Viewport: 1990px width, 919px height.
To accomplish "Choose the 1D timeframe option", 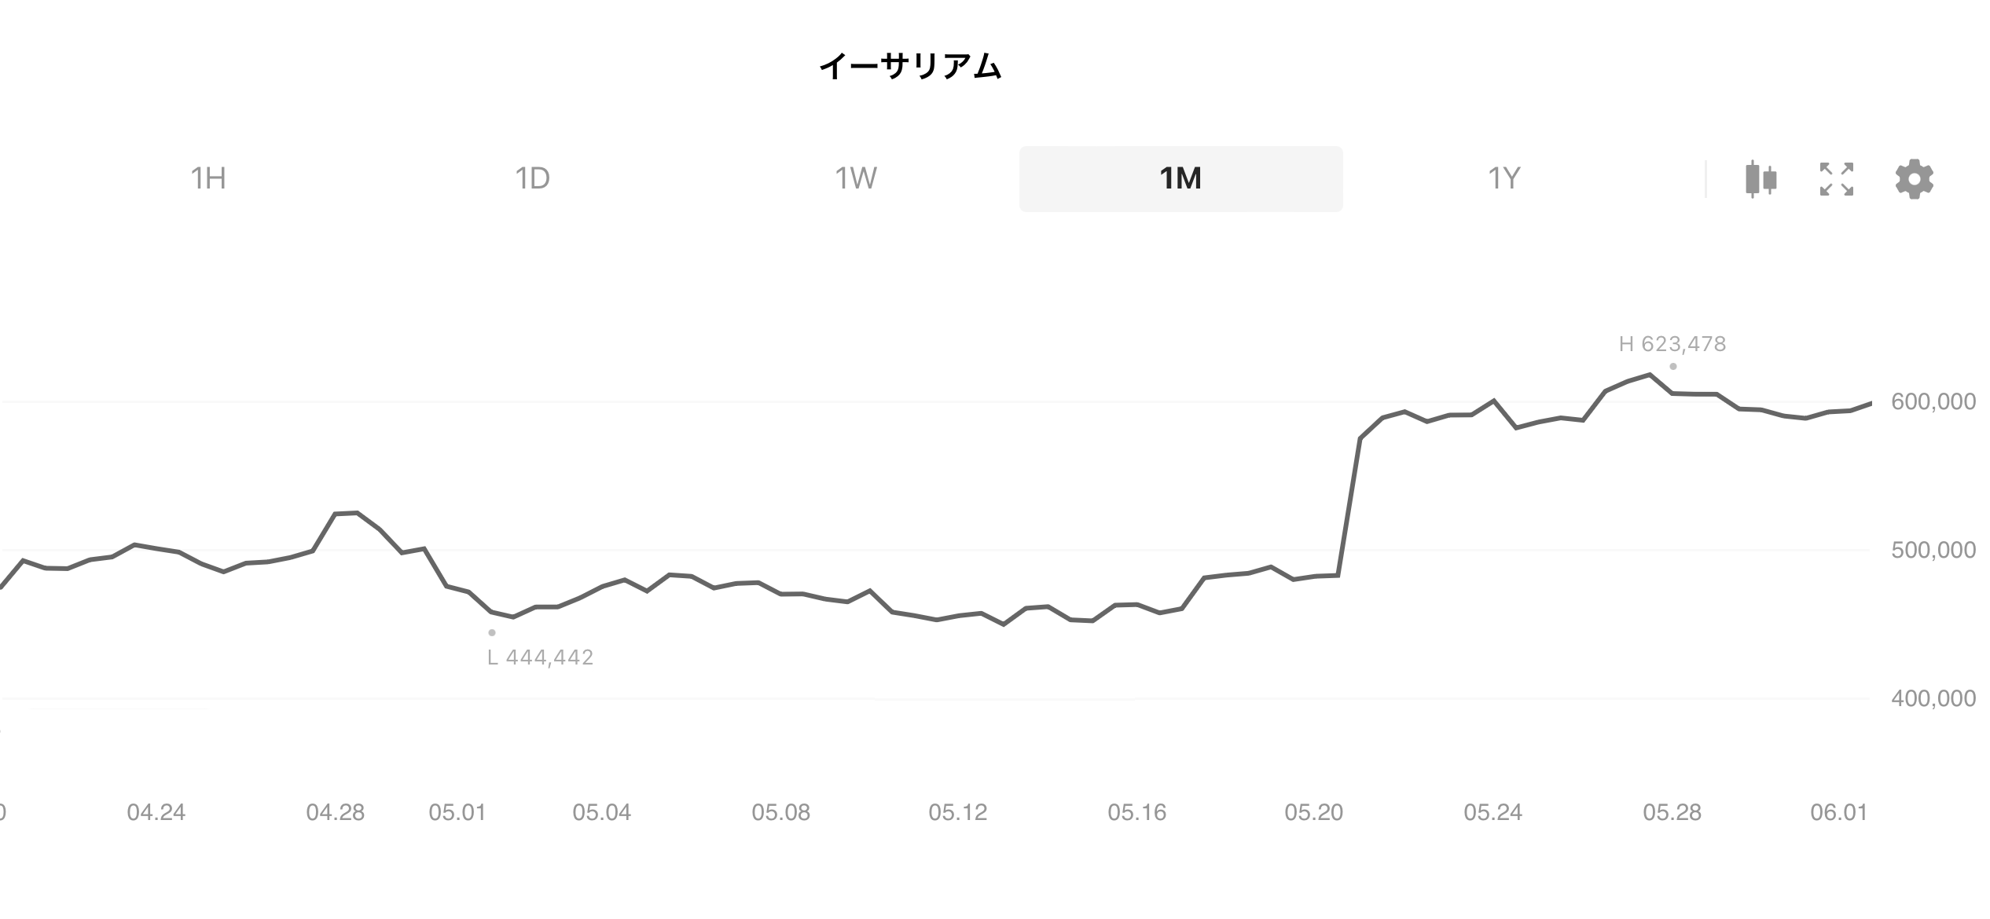I will coord(533,179).
